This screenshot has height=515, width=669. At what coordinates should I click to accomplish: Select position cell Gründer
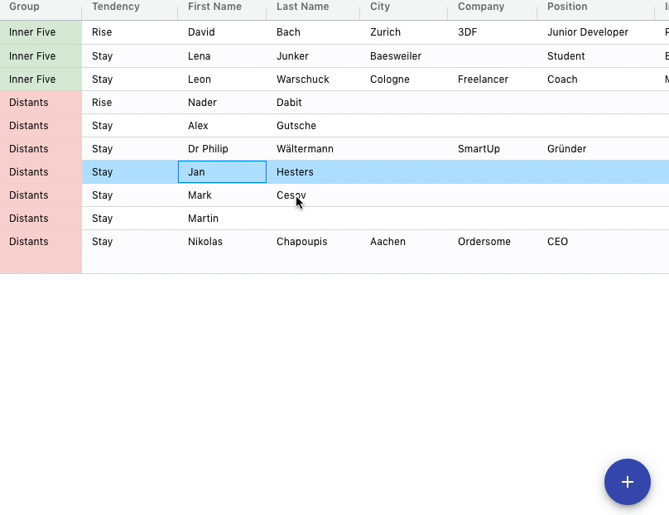[595, 149]
